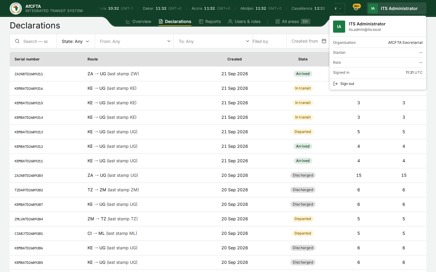Go to the Reports tab

pyautogui.click(x=210, y=21)
